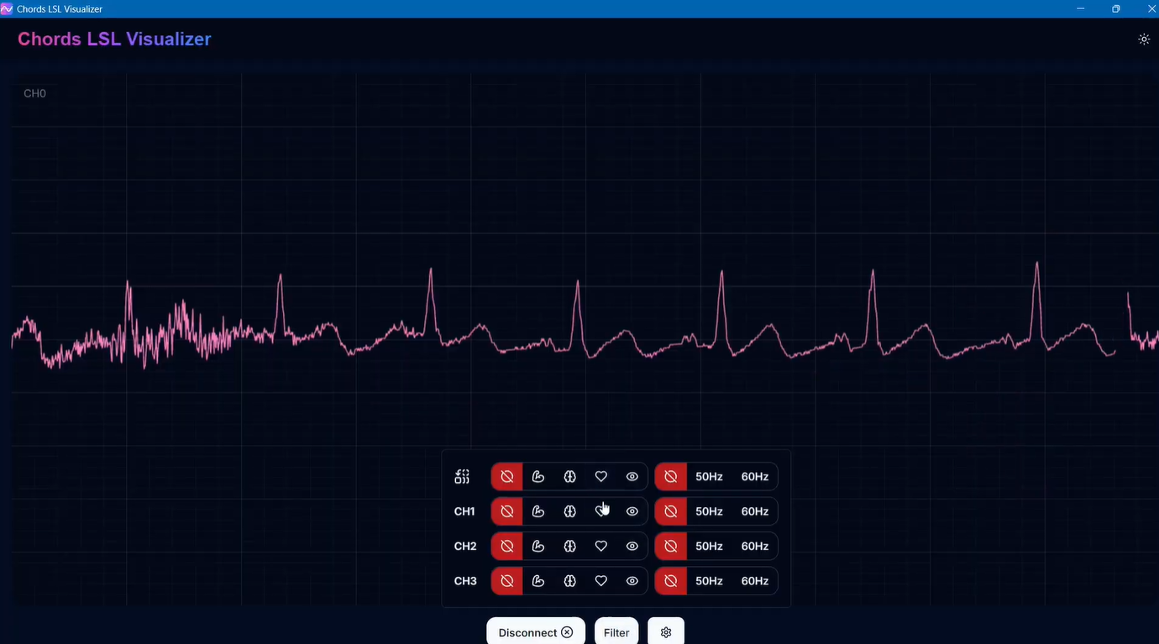Select the muscle (EMG) filter for CH1
Viewport: 1159px width, 644px height.
[x=538, y=511]
